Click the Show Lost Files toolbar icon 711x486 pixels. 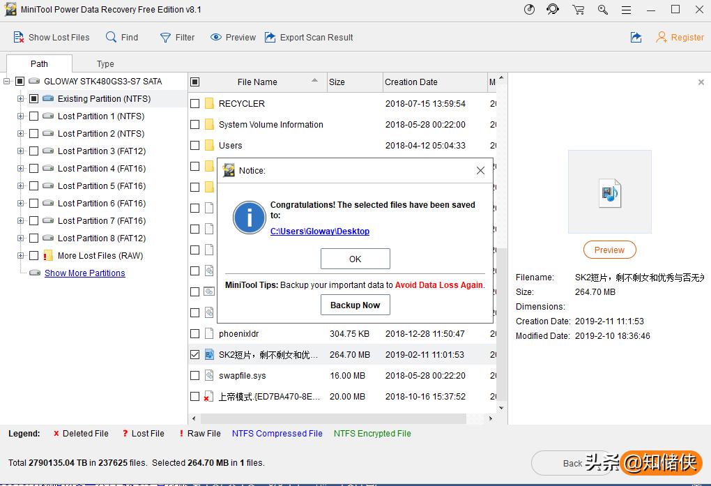pos(19,37)
